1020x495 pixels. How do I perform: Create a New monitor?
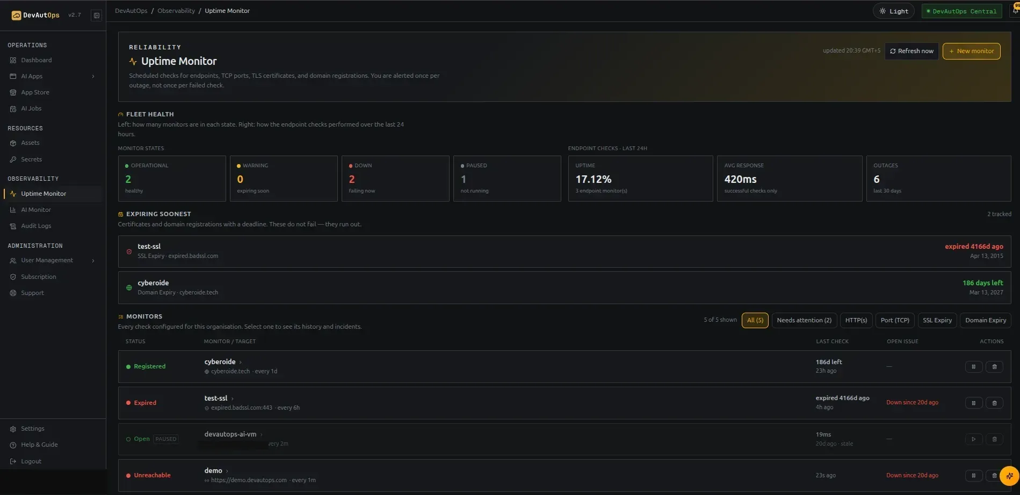(971, 51)
